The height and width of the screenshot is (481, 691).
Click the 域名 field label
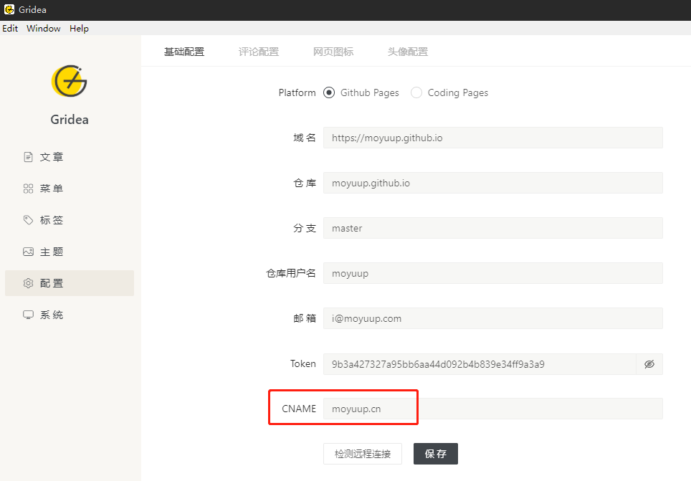[305, 138]
